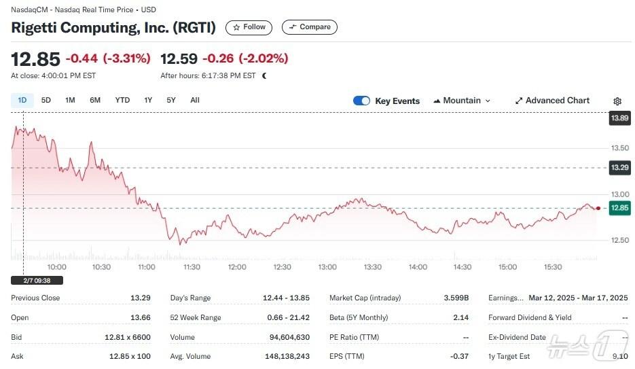This screenshot has width=635, height=369.
Task: Toggle the Key Events switch
Action: click(x=361, y=101)
